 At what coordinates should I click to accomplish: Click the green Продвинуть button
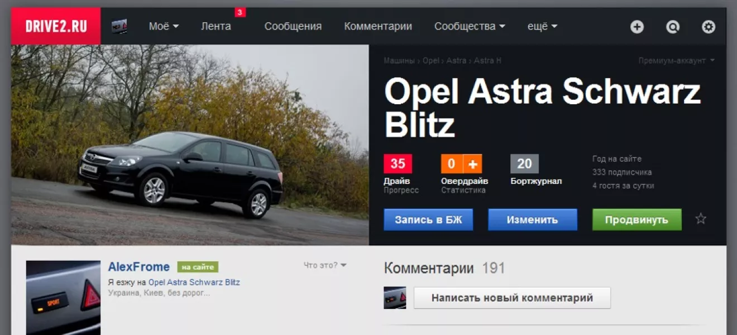coord(636,220)
